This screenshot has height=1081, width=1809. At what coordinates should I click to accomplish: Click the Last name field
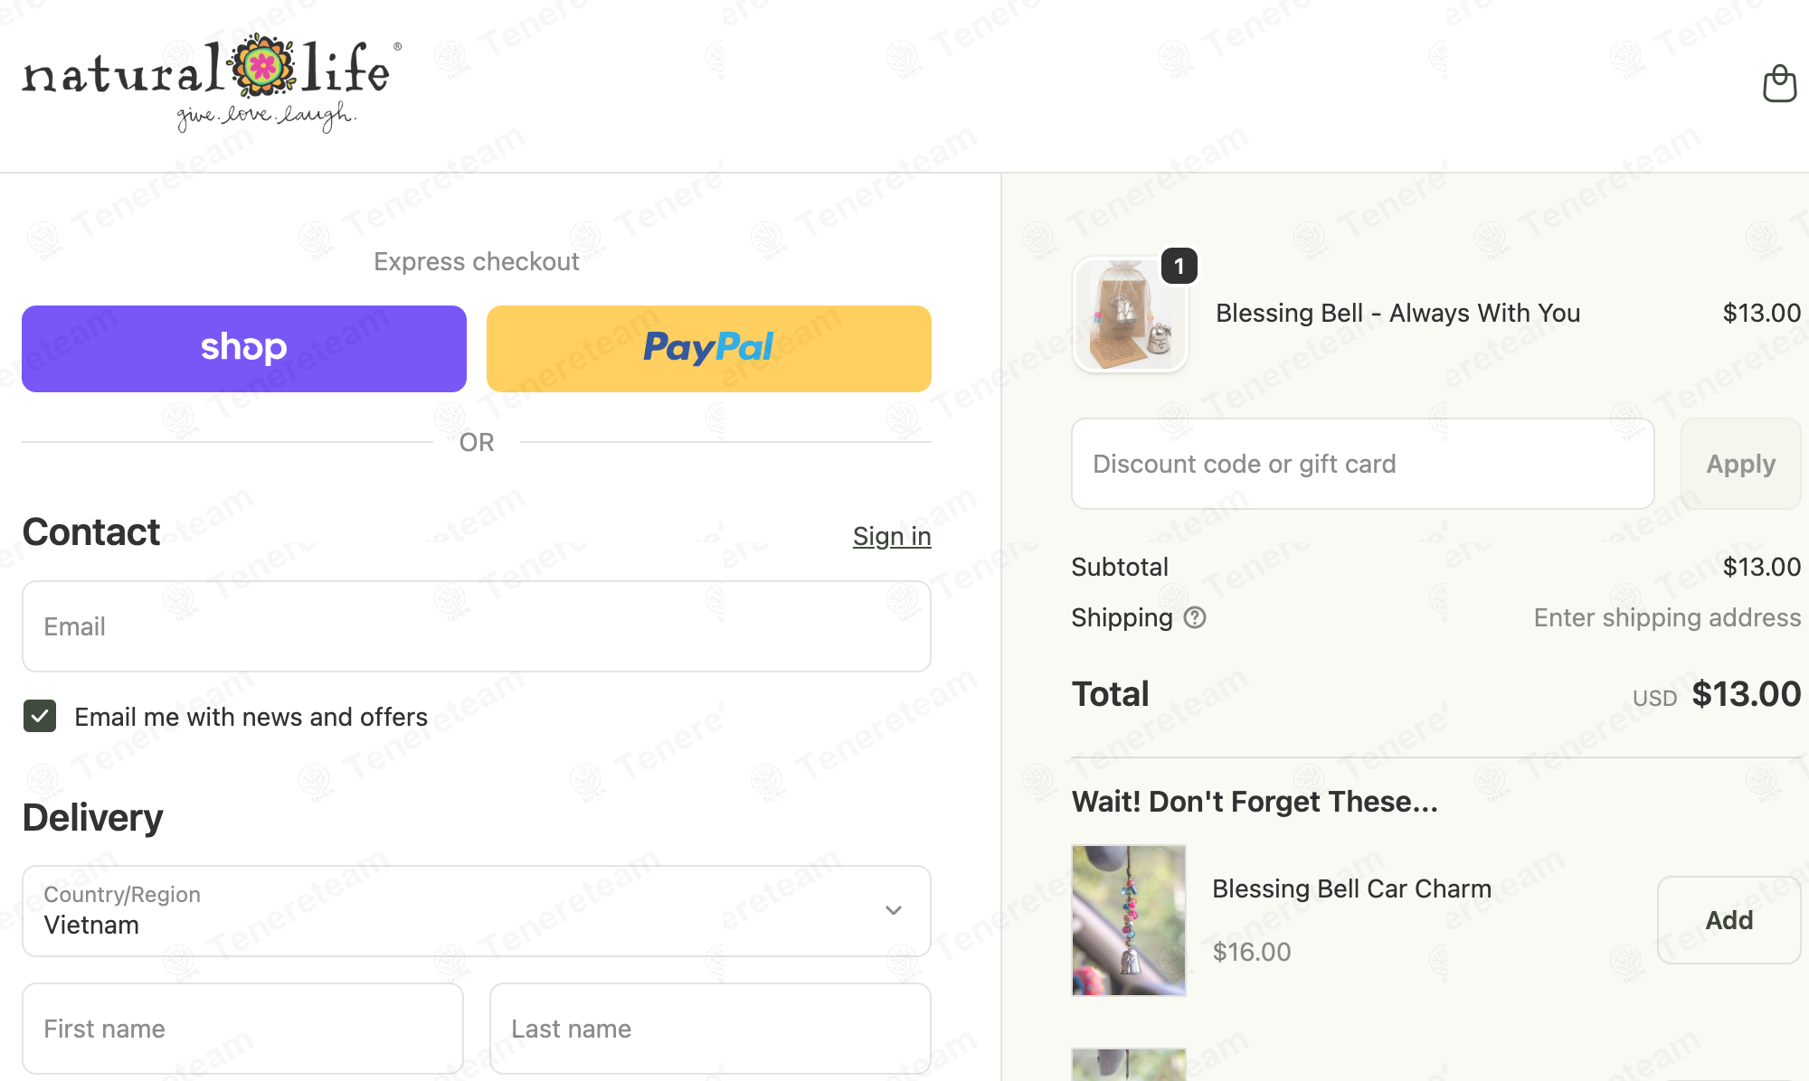710,1029
